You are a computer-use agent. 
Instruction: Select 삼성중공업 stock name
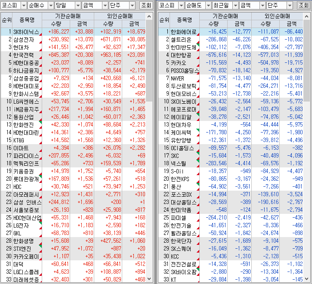26,78
